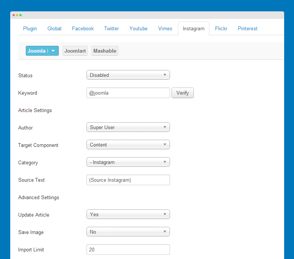The image size is (294, 259).
Task: Click the Status label
Action: [25, 75]
